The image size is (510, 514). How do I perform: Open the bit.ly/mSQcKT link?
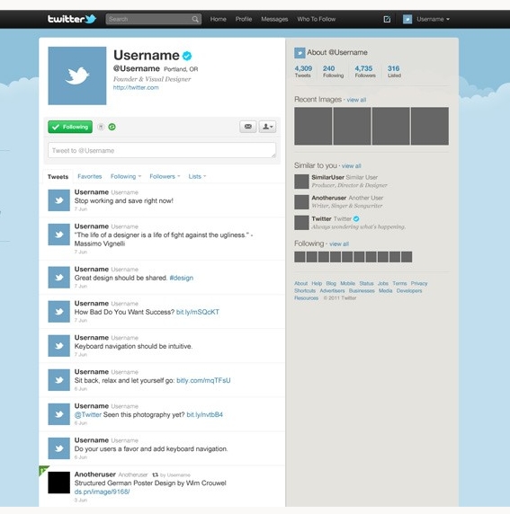pyautogui.click(x=198, y=312)
